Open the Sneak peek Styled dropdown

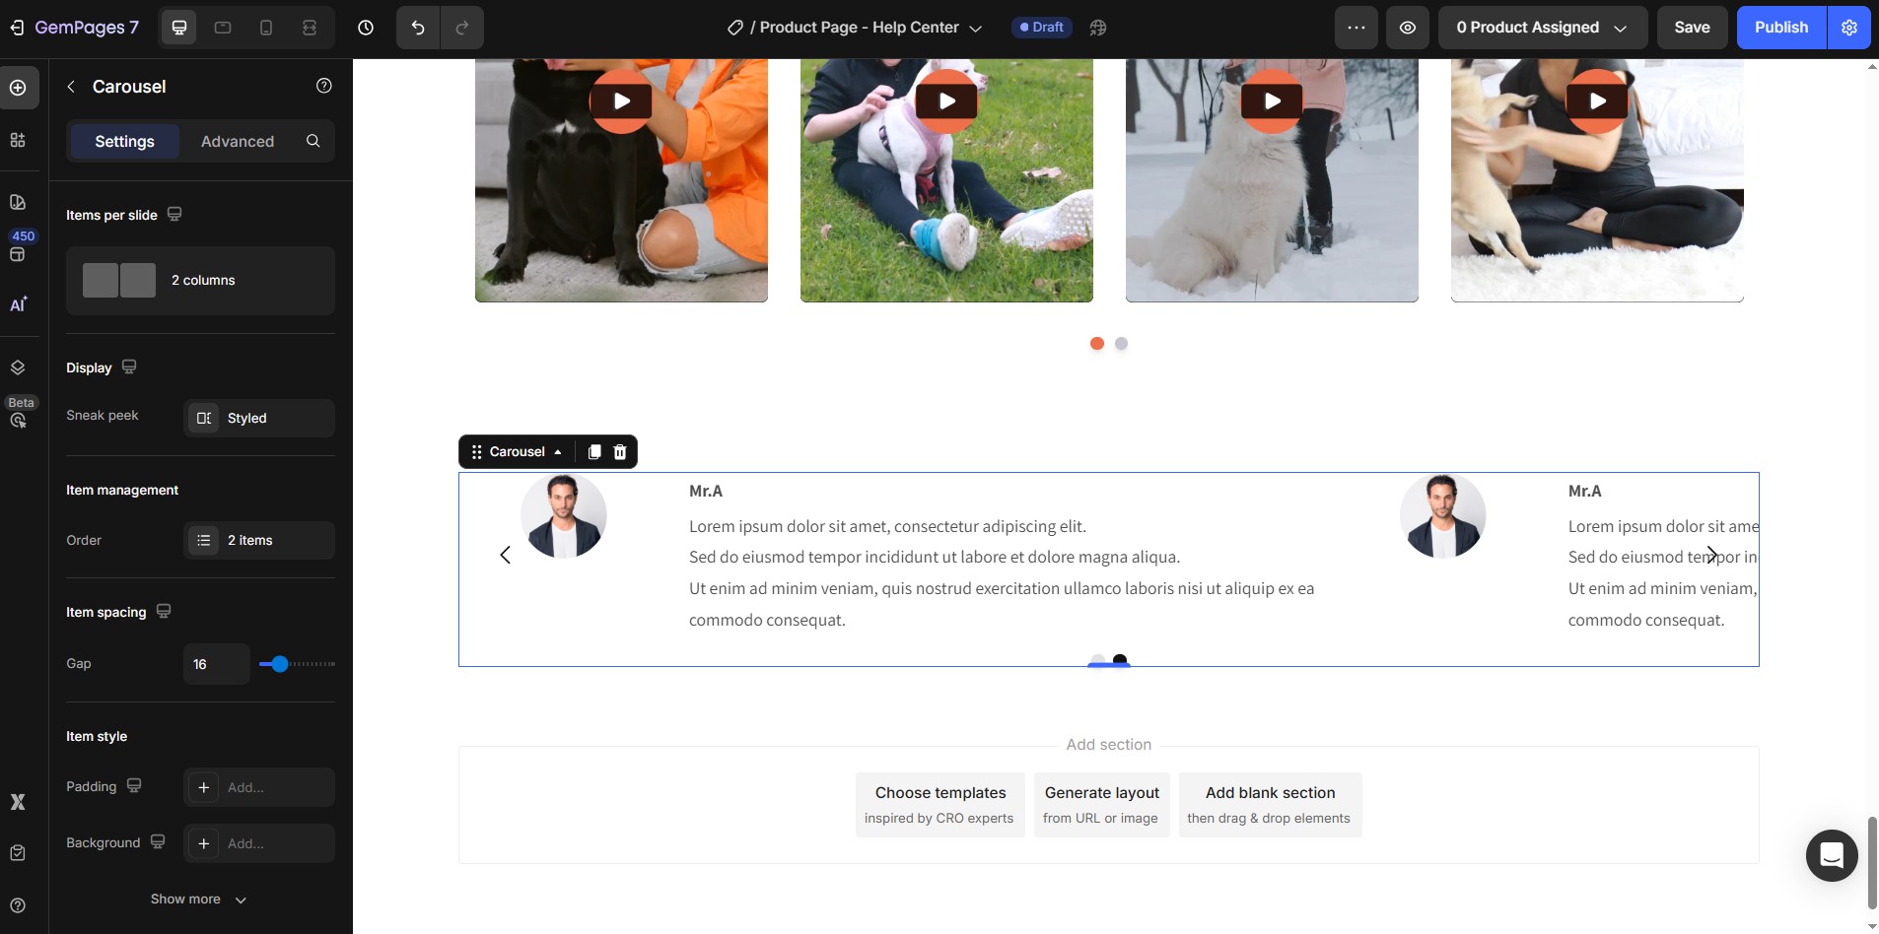[x=259, y=418]
